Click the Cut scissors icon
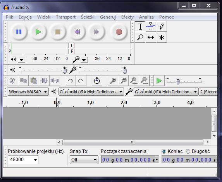The height and width of the screenshot is (182, 222). pos(12,81)
